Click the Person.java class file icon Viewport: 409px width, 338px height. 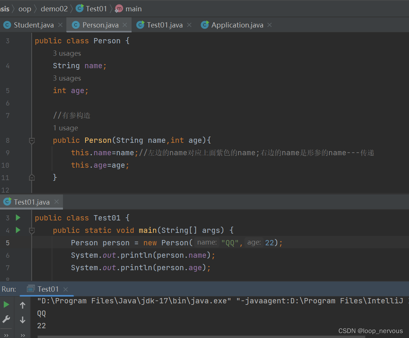point(76,25)
